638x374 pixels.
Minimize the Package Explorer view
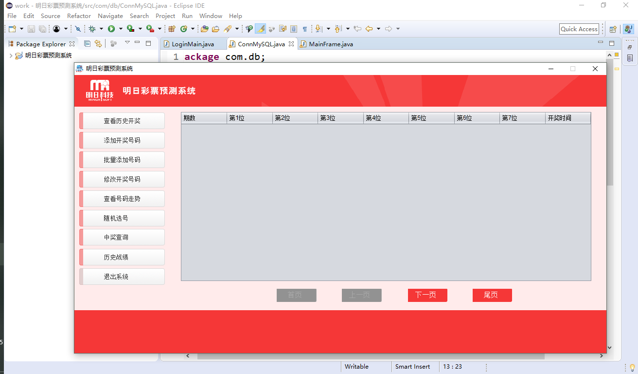[x=137, y=42]
